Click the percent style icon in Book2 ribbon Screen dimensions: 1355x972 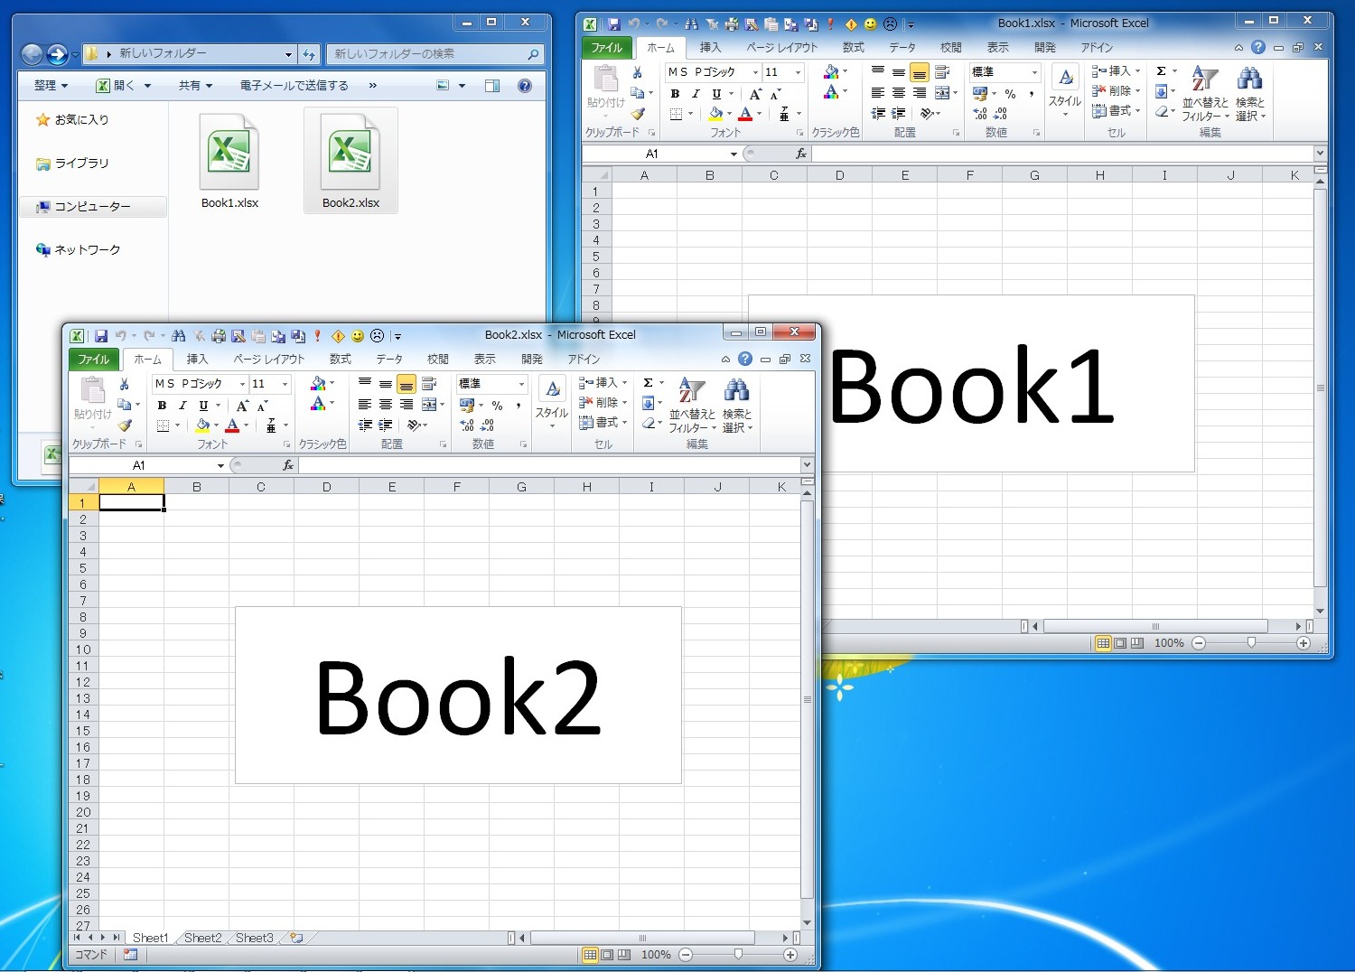[x=497, y=406]
